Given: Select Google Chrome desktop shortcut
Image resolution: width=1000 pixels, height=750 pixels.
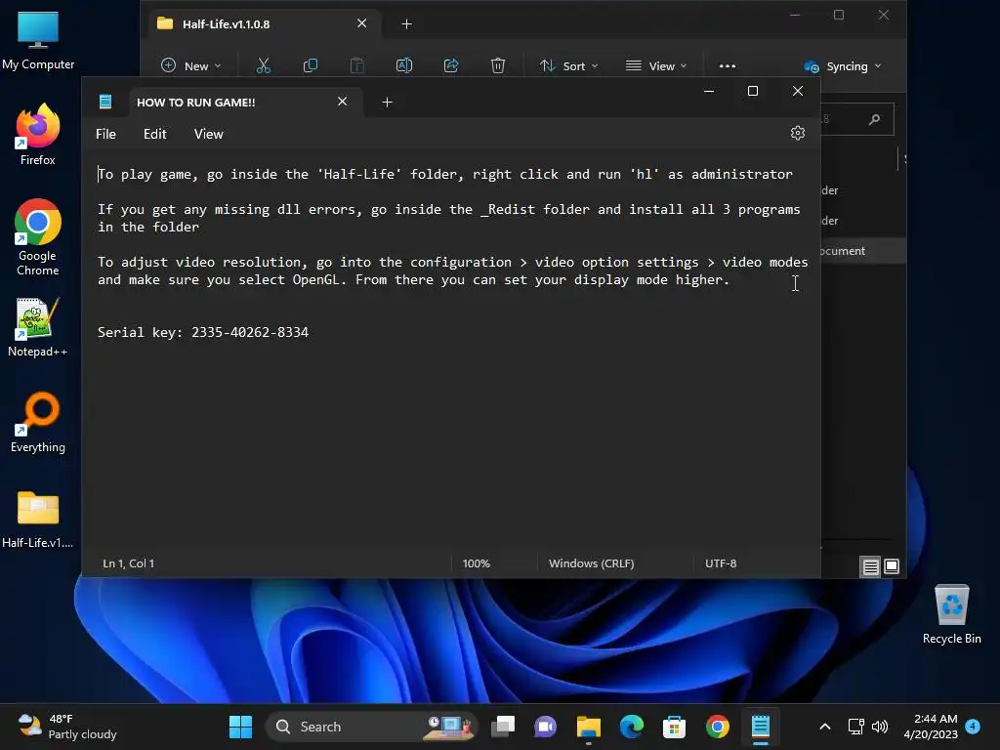Looking at the screenshot, I should (x=38, y=237).
